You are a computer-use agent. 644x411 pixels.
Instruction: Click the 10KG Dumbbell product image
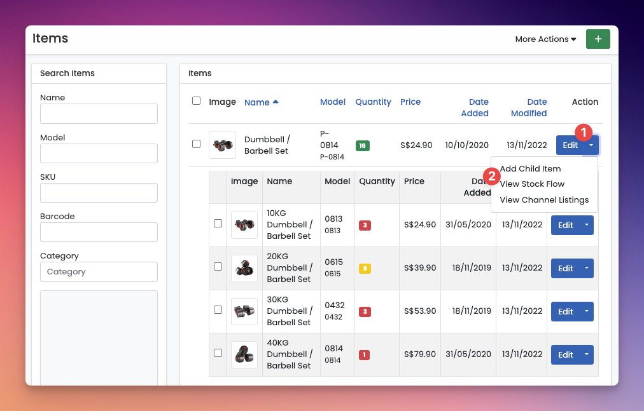coord(244,225)
